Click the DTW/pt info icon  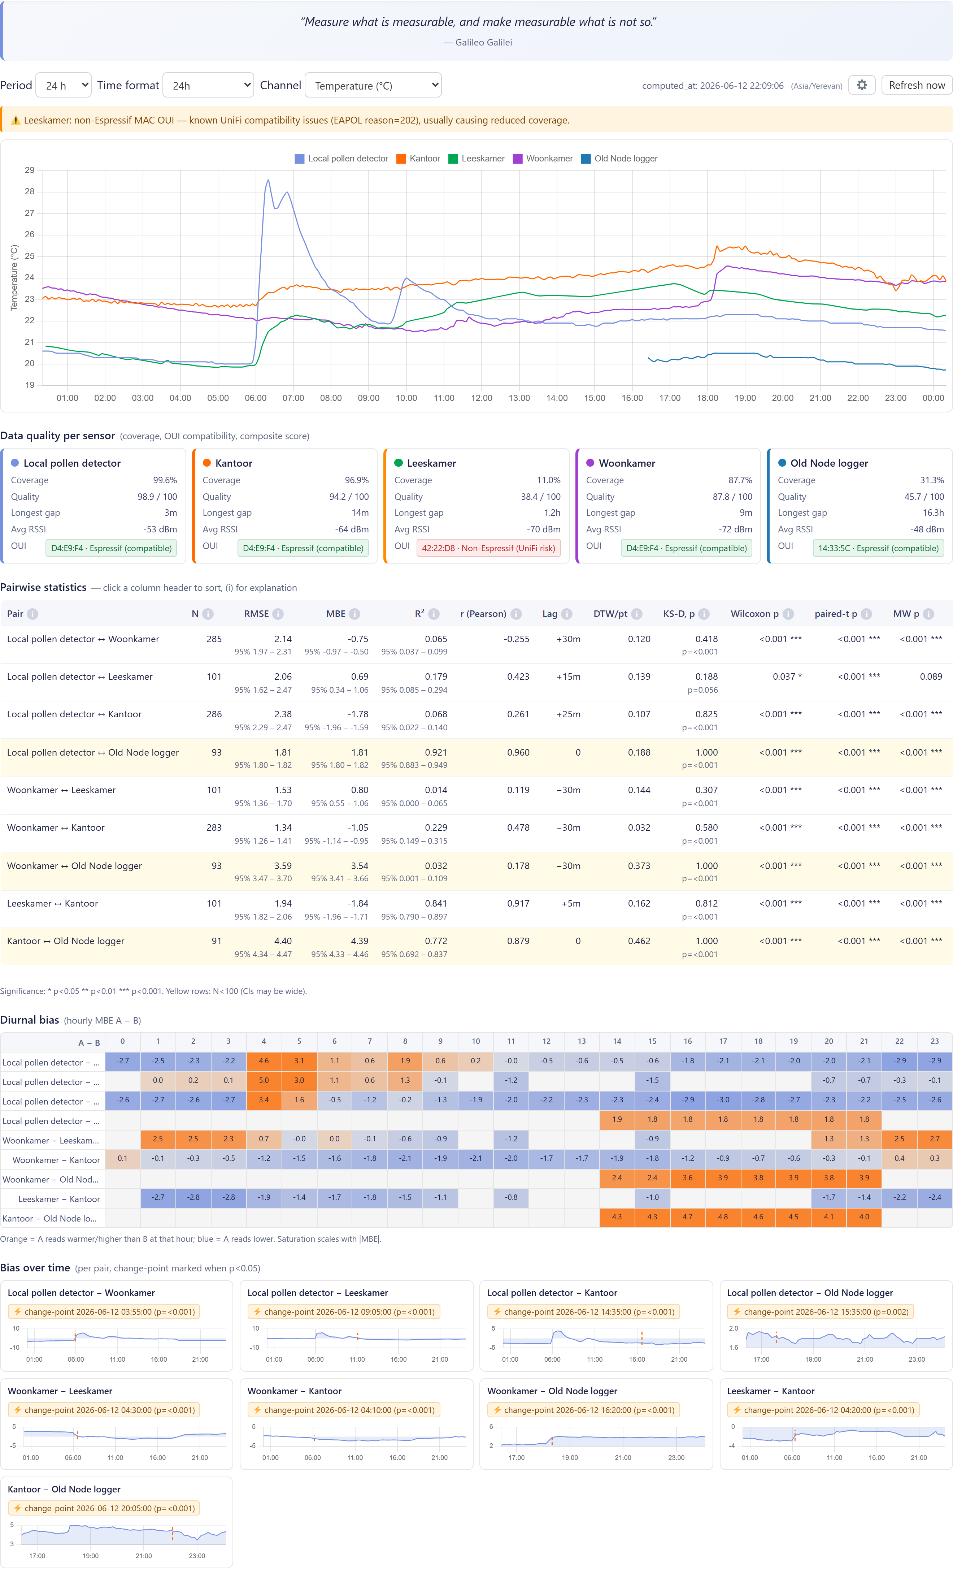click(x=637, y=614)
